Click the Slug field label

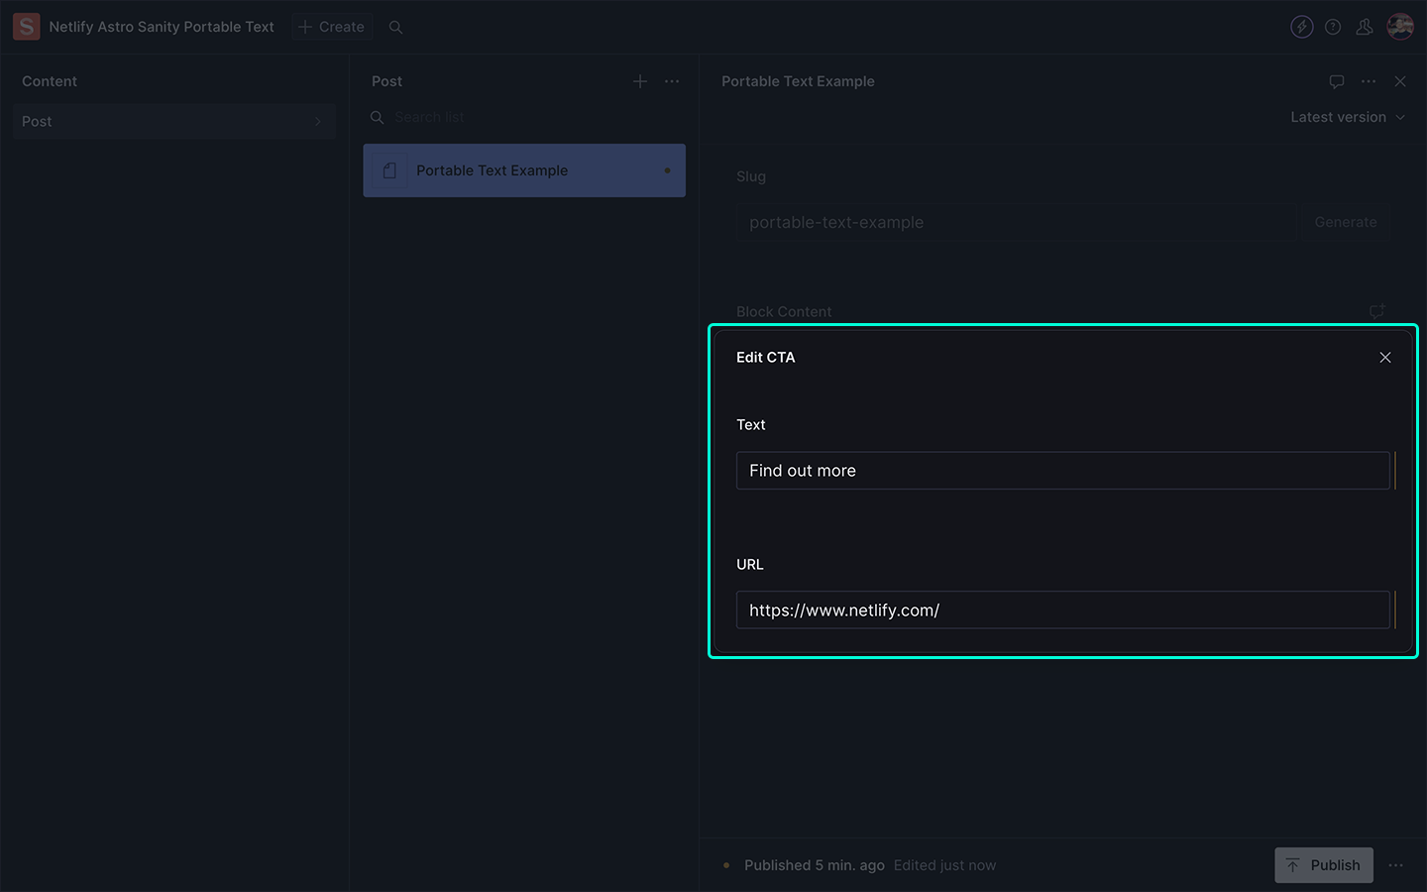click(x=751, y=176)
